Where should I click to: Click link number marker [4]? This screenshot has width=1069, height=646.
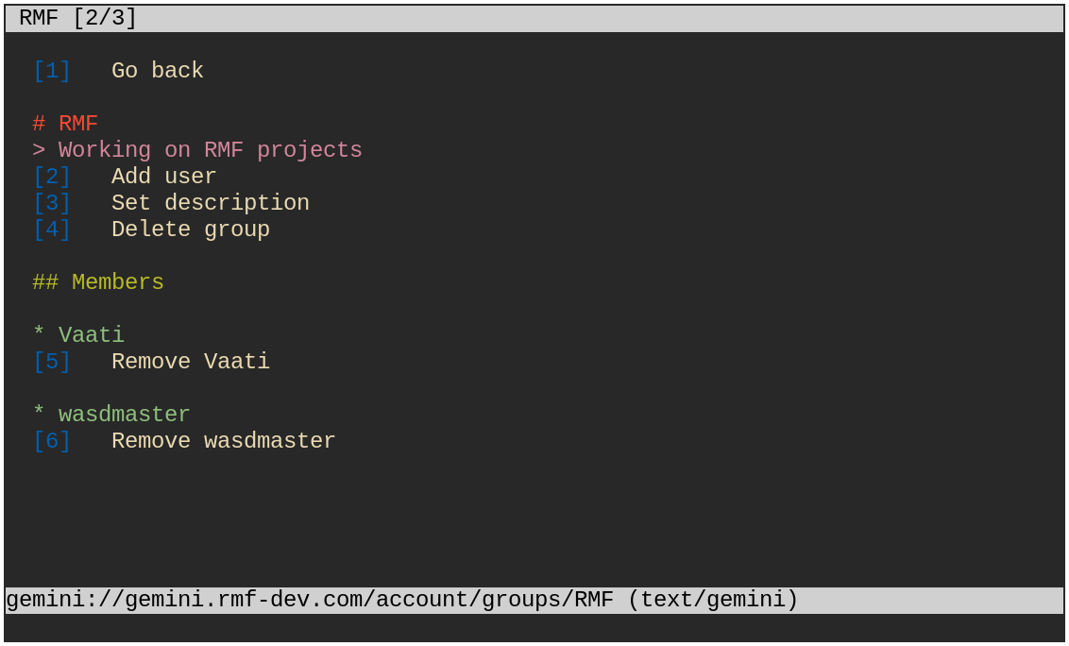[x=52, y=229]
